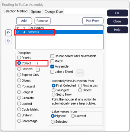Viewport: 130px width, 132px height.
Task: Toggle the Label / Sheet checkbox
Action: [x=52, y=72]
